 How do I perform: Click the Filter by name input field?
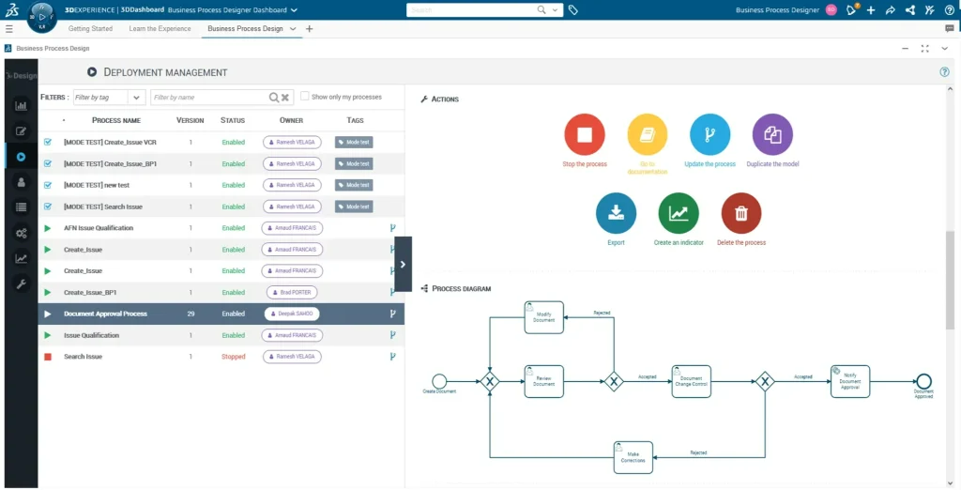click(208, 98)
